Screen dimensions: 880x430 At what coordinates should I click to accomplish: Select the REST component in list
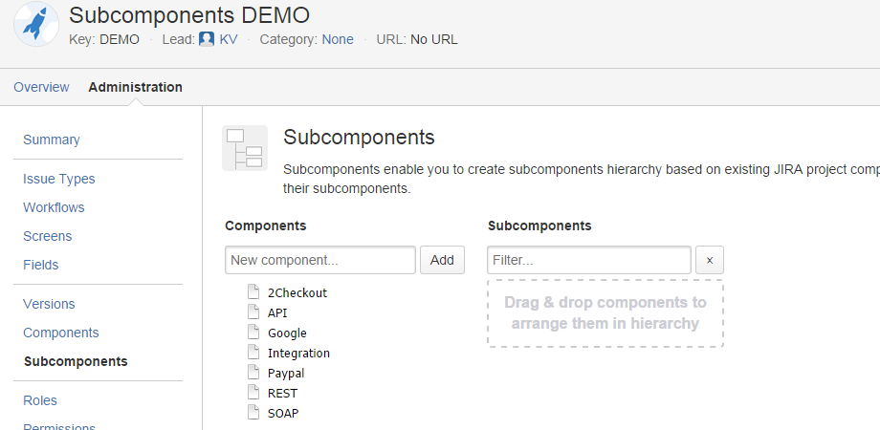(282, 393)
